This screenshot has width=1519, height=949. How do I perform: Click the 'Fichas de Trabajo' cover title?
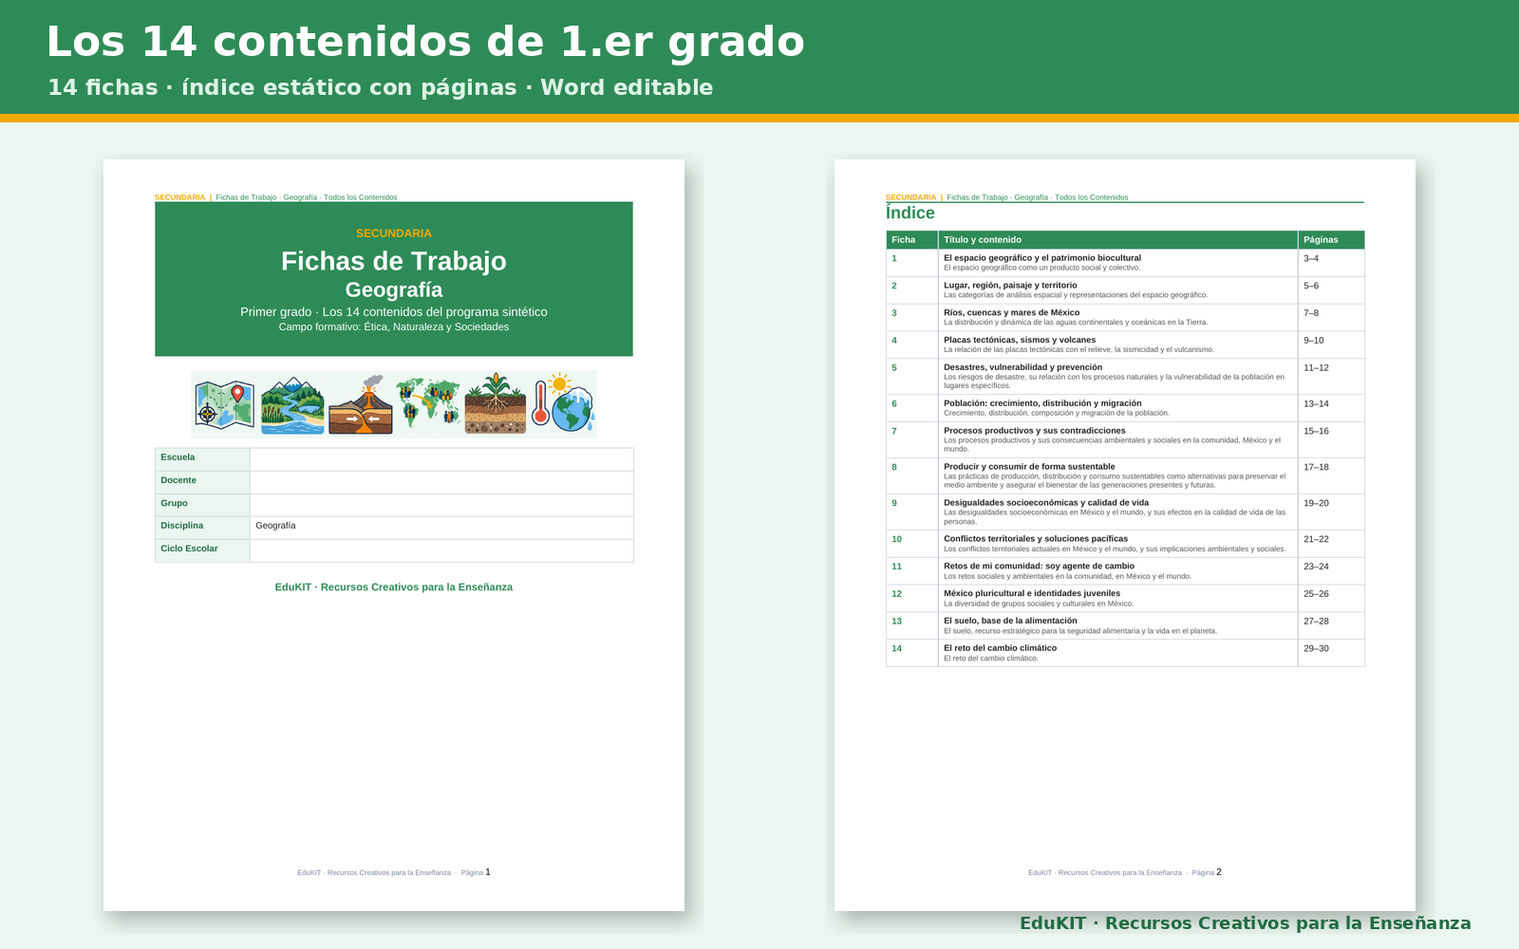tap(394, 261)
